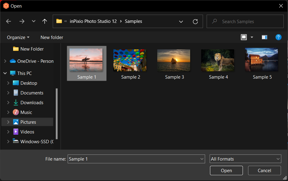Click the search magnifier icon
The image size is (288, 181).
pos(214,21)
